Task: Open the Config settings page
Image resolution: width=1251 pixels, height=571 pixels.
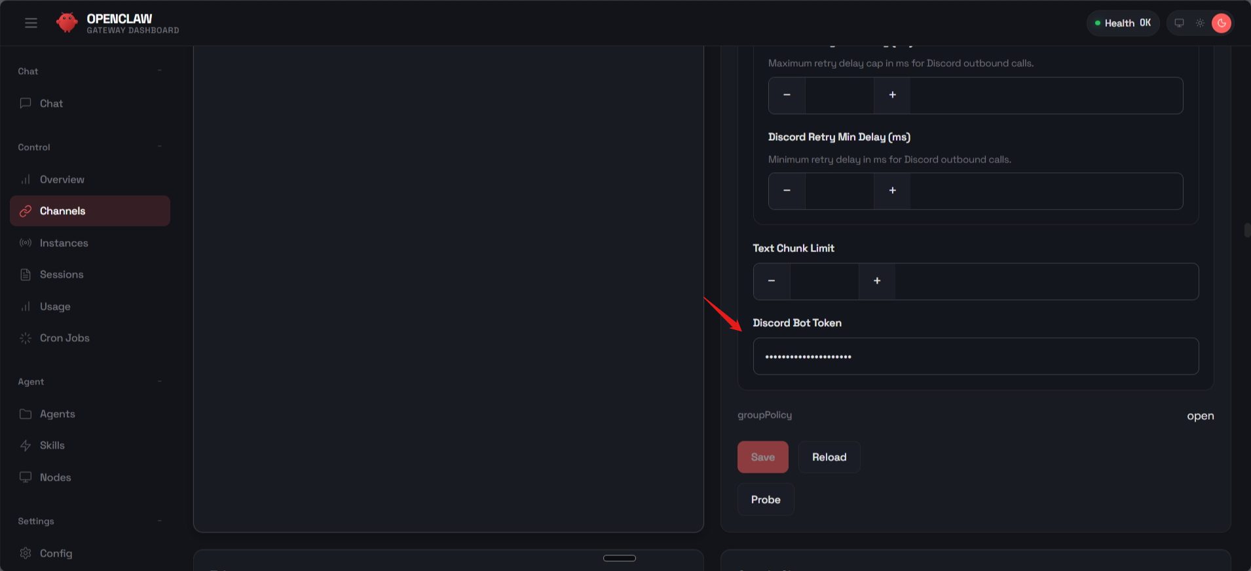Action: pos(90,553)
